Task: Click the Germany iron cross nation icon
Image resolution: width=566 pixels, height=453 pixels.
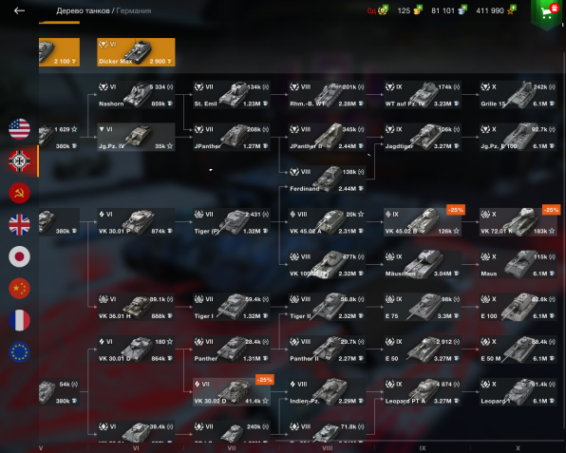Action: pyautogui.click(x=20, y=161)
